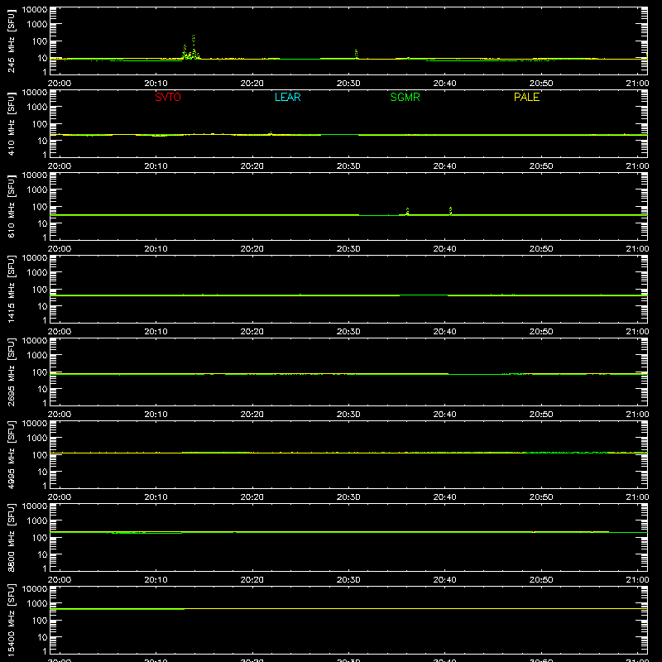Click the 610 MHz burst spike just after 20:40
Image resolution: width=662 pixels, height=662 pixels.
point(450,211)
